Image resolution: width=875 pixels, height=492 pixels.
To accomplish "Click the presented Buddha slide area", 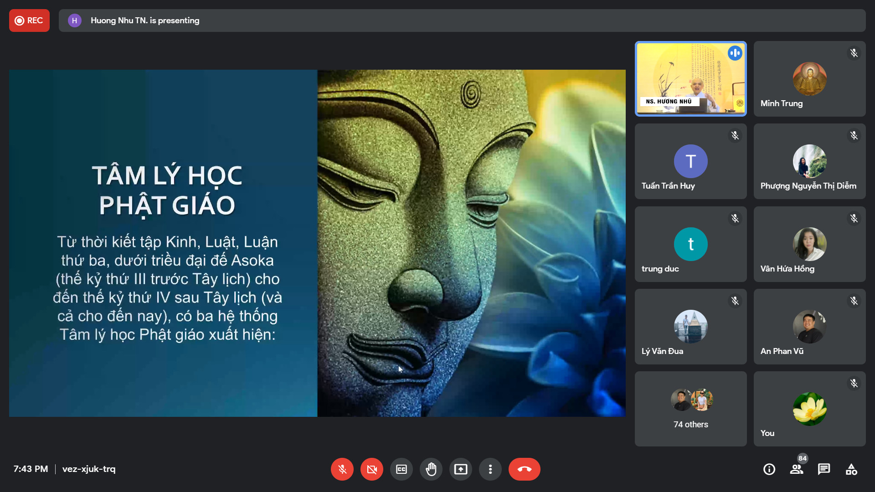I will click(317, 243).
